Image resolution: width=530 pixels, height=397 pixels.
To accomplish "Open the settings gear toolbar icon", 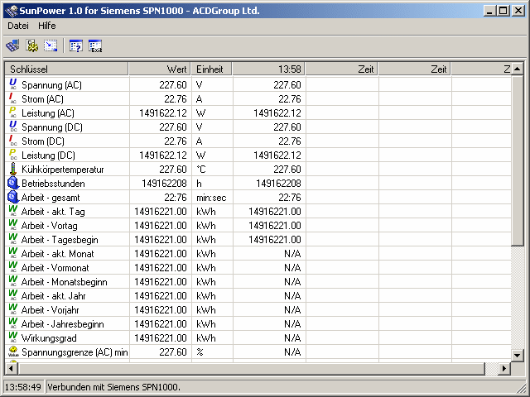I will [31, 46].
